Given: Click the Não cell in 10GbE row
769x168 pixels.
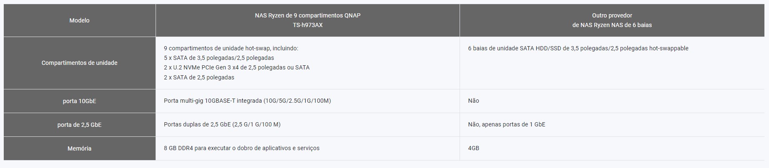Looking at the screenshot, I should tap(612, 101).
